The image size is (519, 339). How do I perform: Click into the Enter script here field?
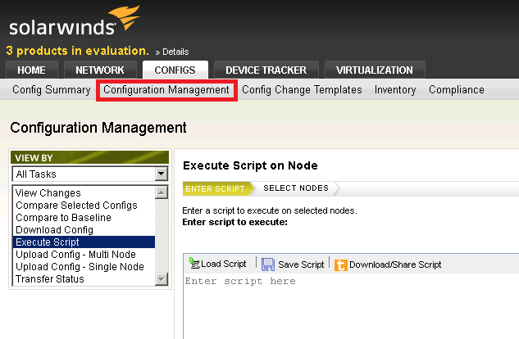click(351, 307)
